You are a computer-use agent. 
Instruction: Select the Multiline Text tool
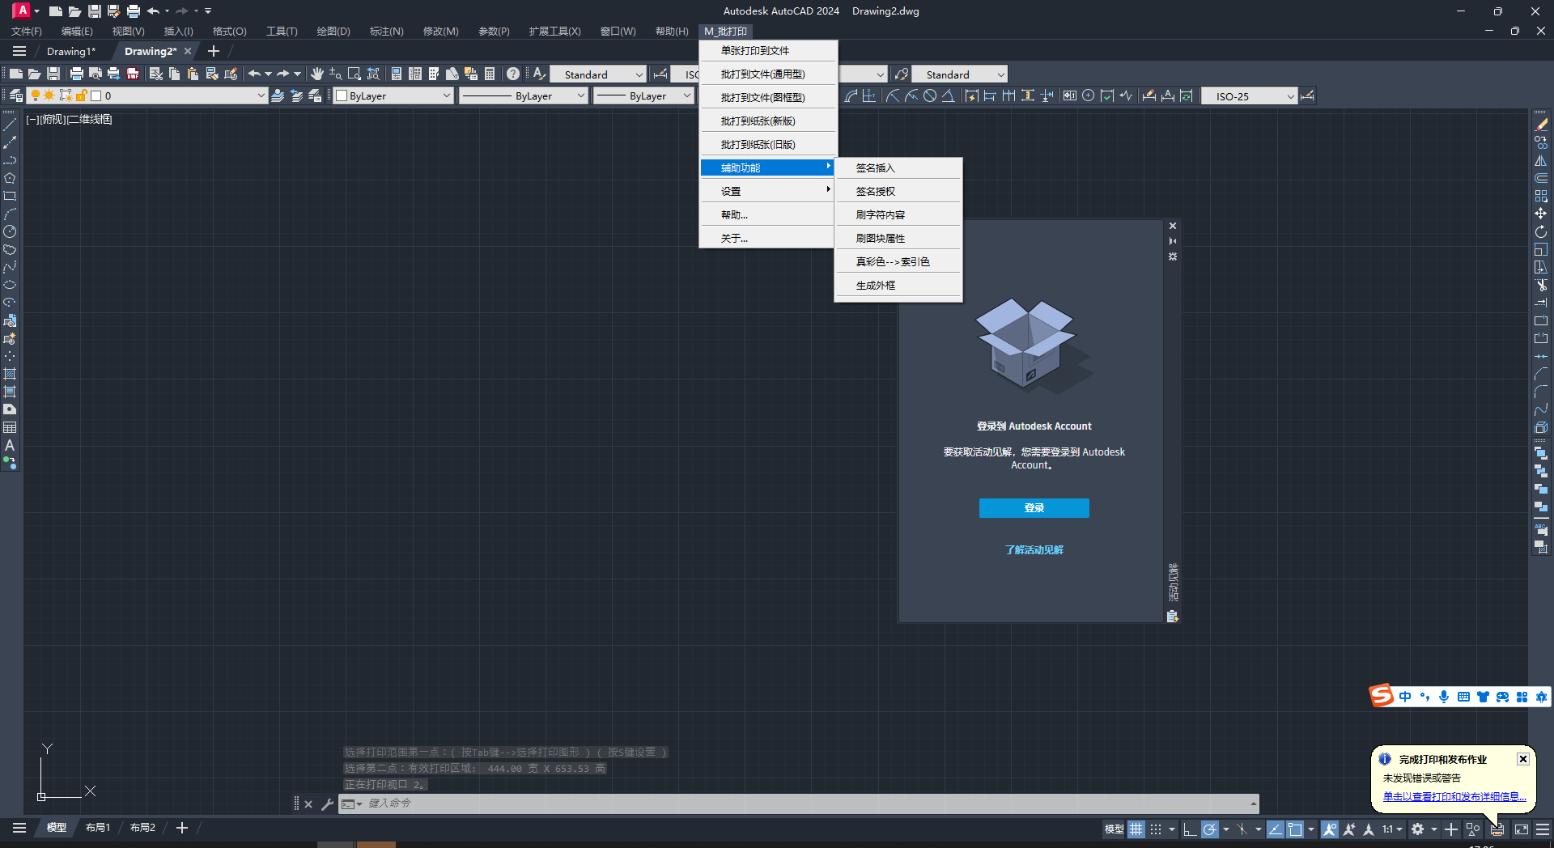(x=10, y=446)
